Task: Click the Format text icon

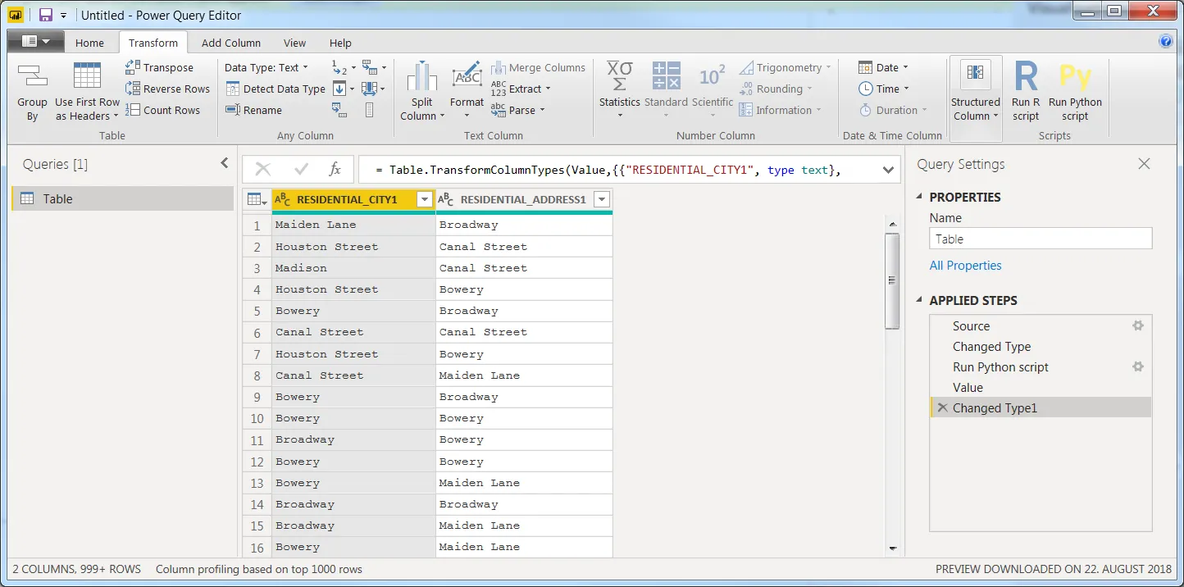Action: 467,77
